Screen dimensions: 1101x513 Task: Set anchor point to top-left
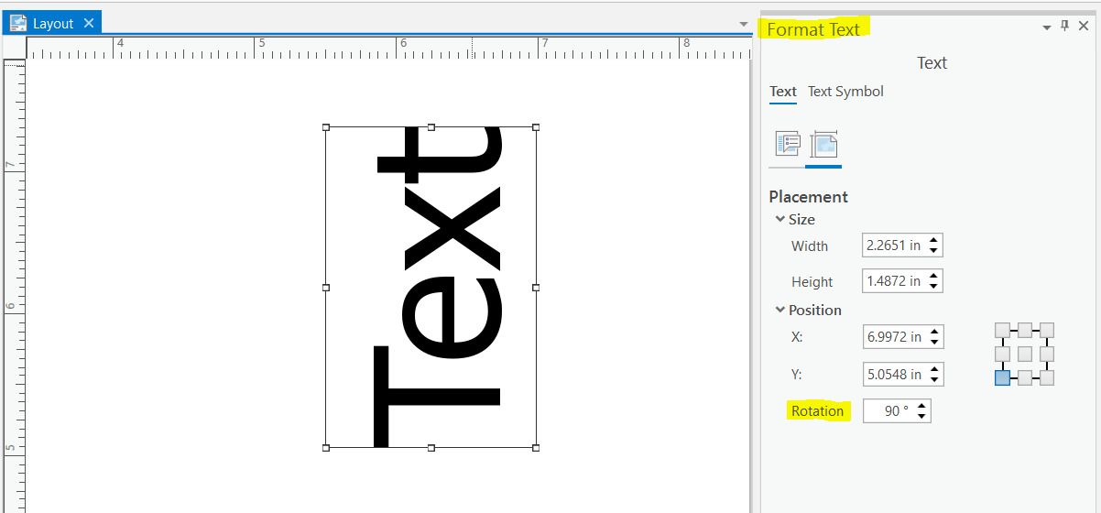[x=1002, y=330]
